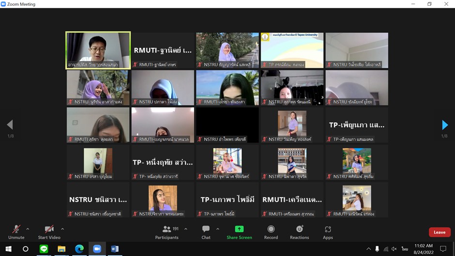
Task: Expand video options arrow beside Start Video
Action: point(62,229)
